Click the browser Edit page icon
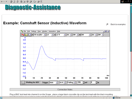Image resolution: width=132 pixels, height=99 pixels. point(41,2)
